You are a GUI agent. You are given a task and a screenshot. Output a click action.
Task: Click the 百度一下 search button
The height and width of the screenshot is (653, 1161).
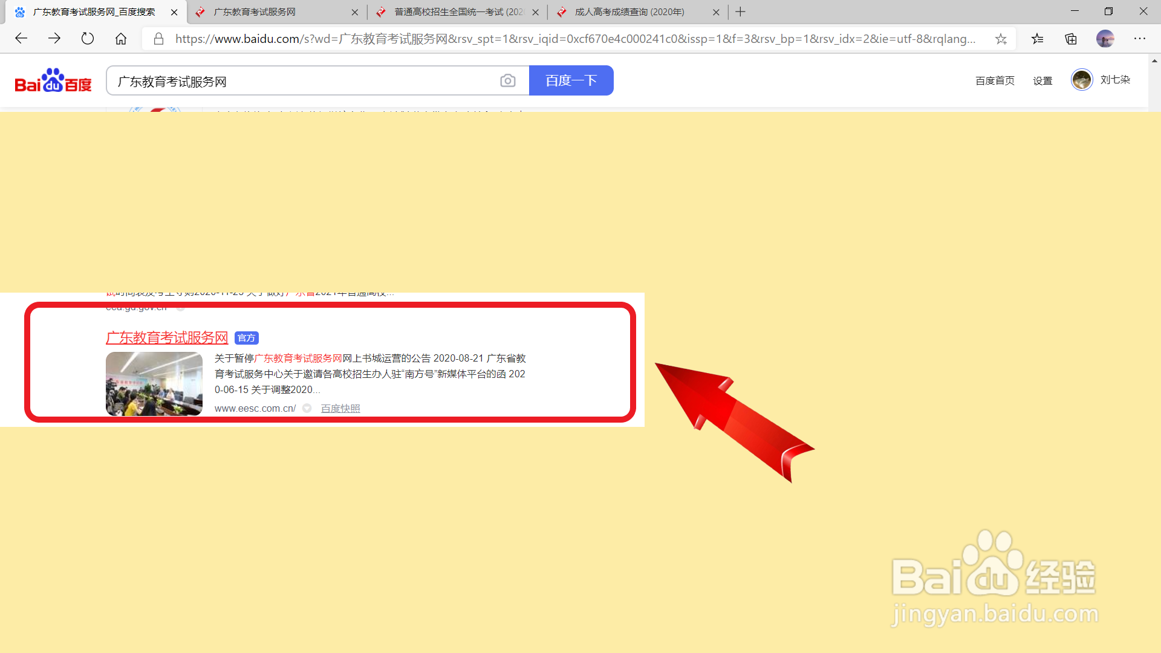pyautogui.click(x=571, y=80)
